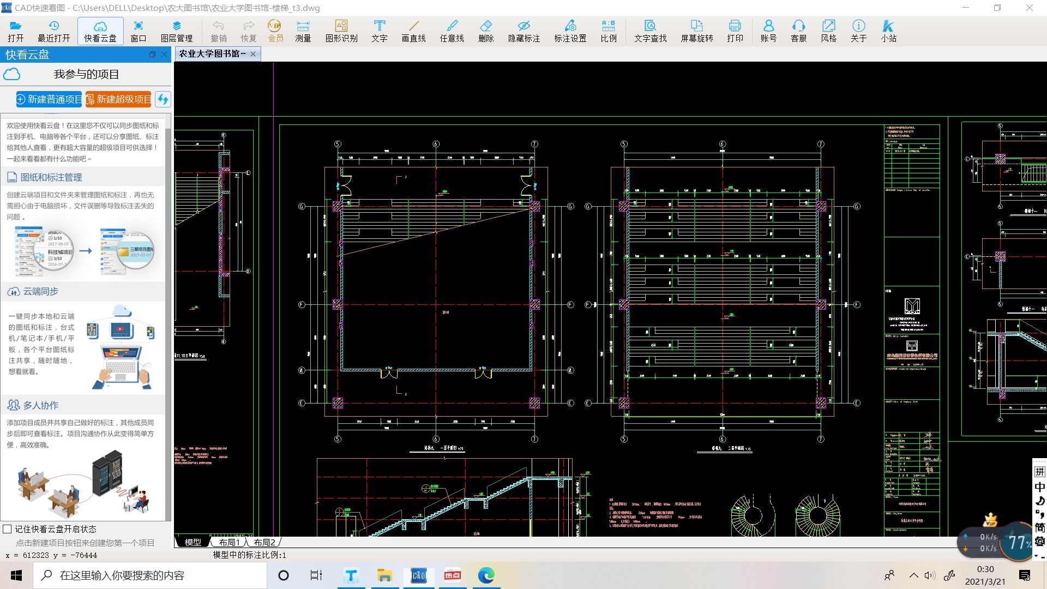This screenshot has height=589, width=1047.
Task: Select the 测量 measure tool
Action: point(303,31)
